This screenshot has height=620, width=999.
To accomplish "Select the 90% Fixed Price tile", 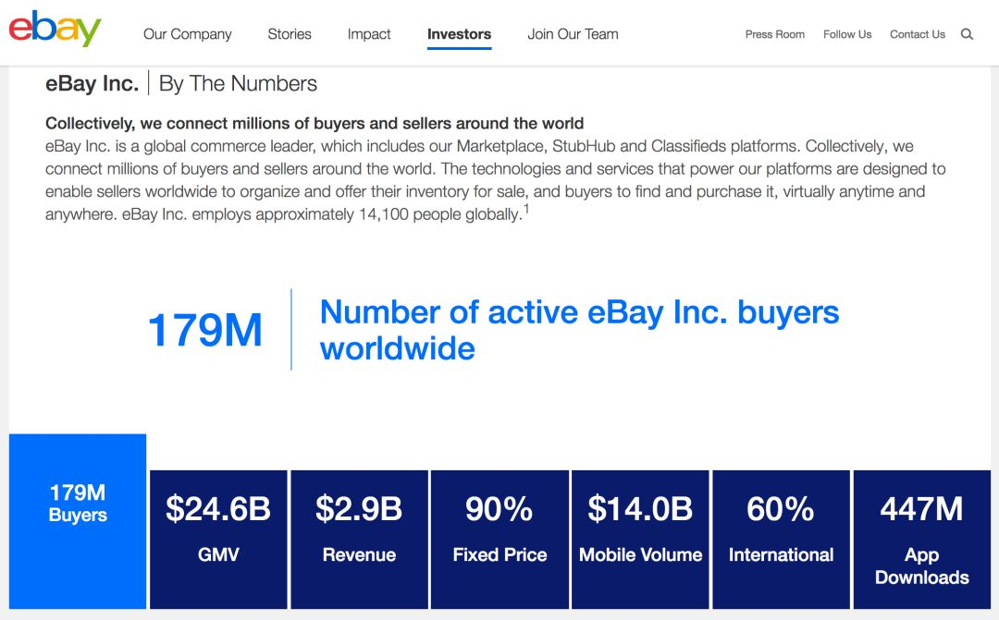I will pyautogui.click(x=499, y=540).
